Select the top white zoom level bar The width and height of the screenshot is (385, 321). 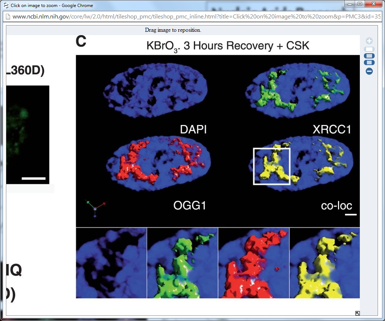click(369, 49)
